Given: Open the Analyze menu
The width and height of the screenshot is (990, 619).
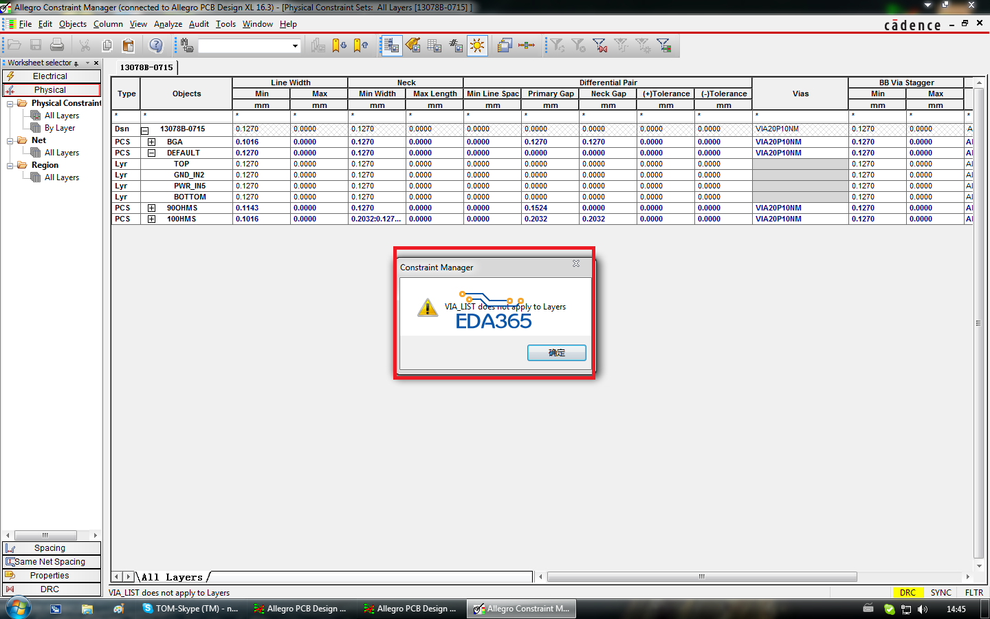Looking at the screenshot, I should point(168,24).
